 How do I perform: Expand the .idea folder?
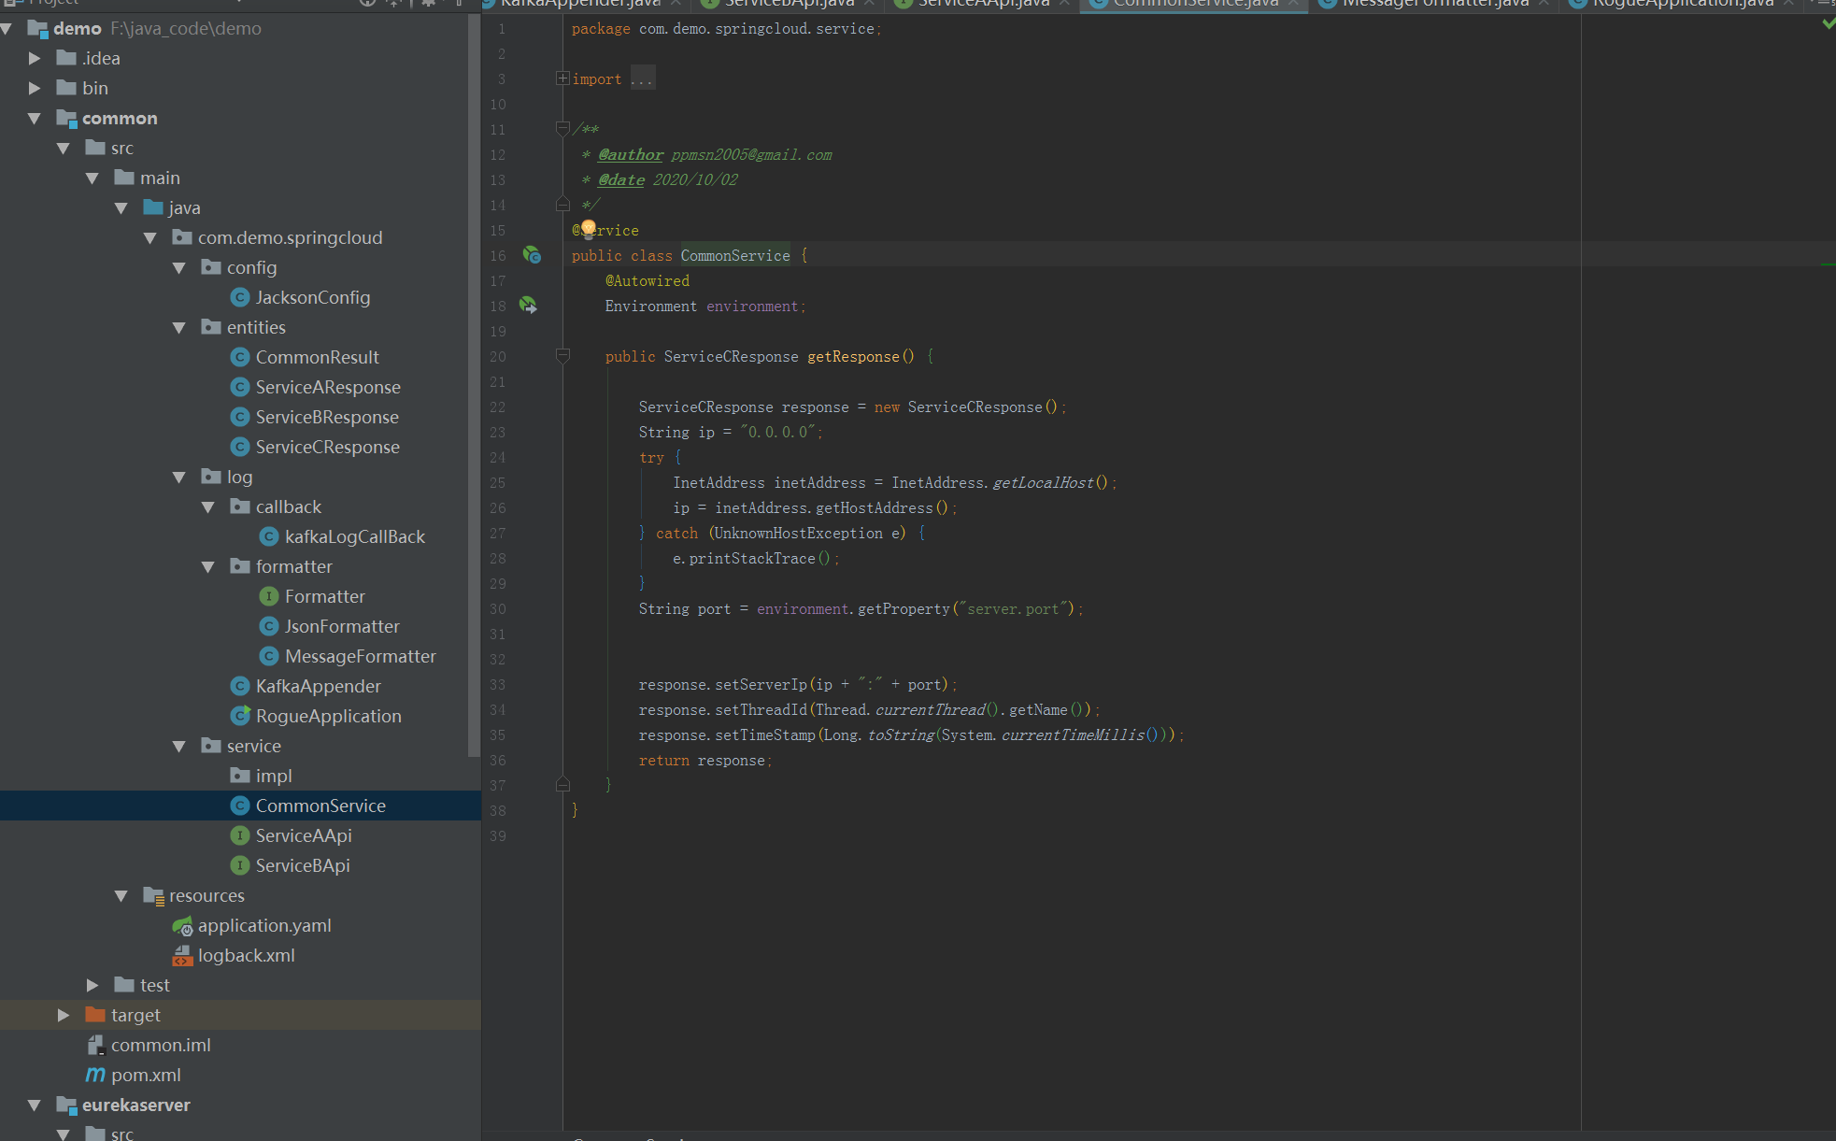pyautogui.click(x=35, y=58)
